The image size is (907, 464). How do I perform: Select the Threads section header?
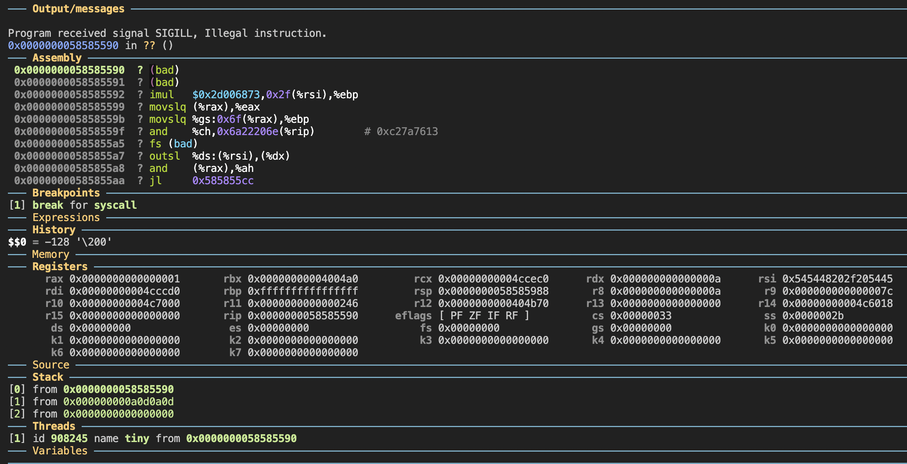(54, 426)
